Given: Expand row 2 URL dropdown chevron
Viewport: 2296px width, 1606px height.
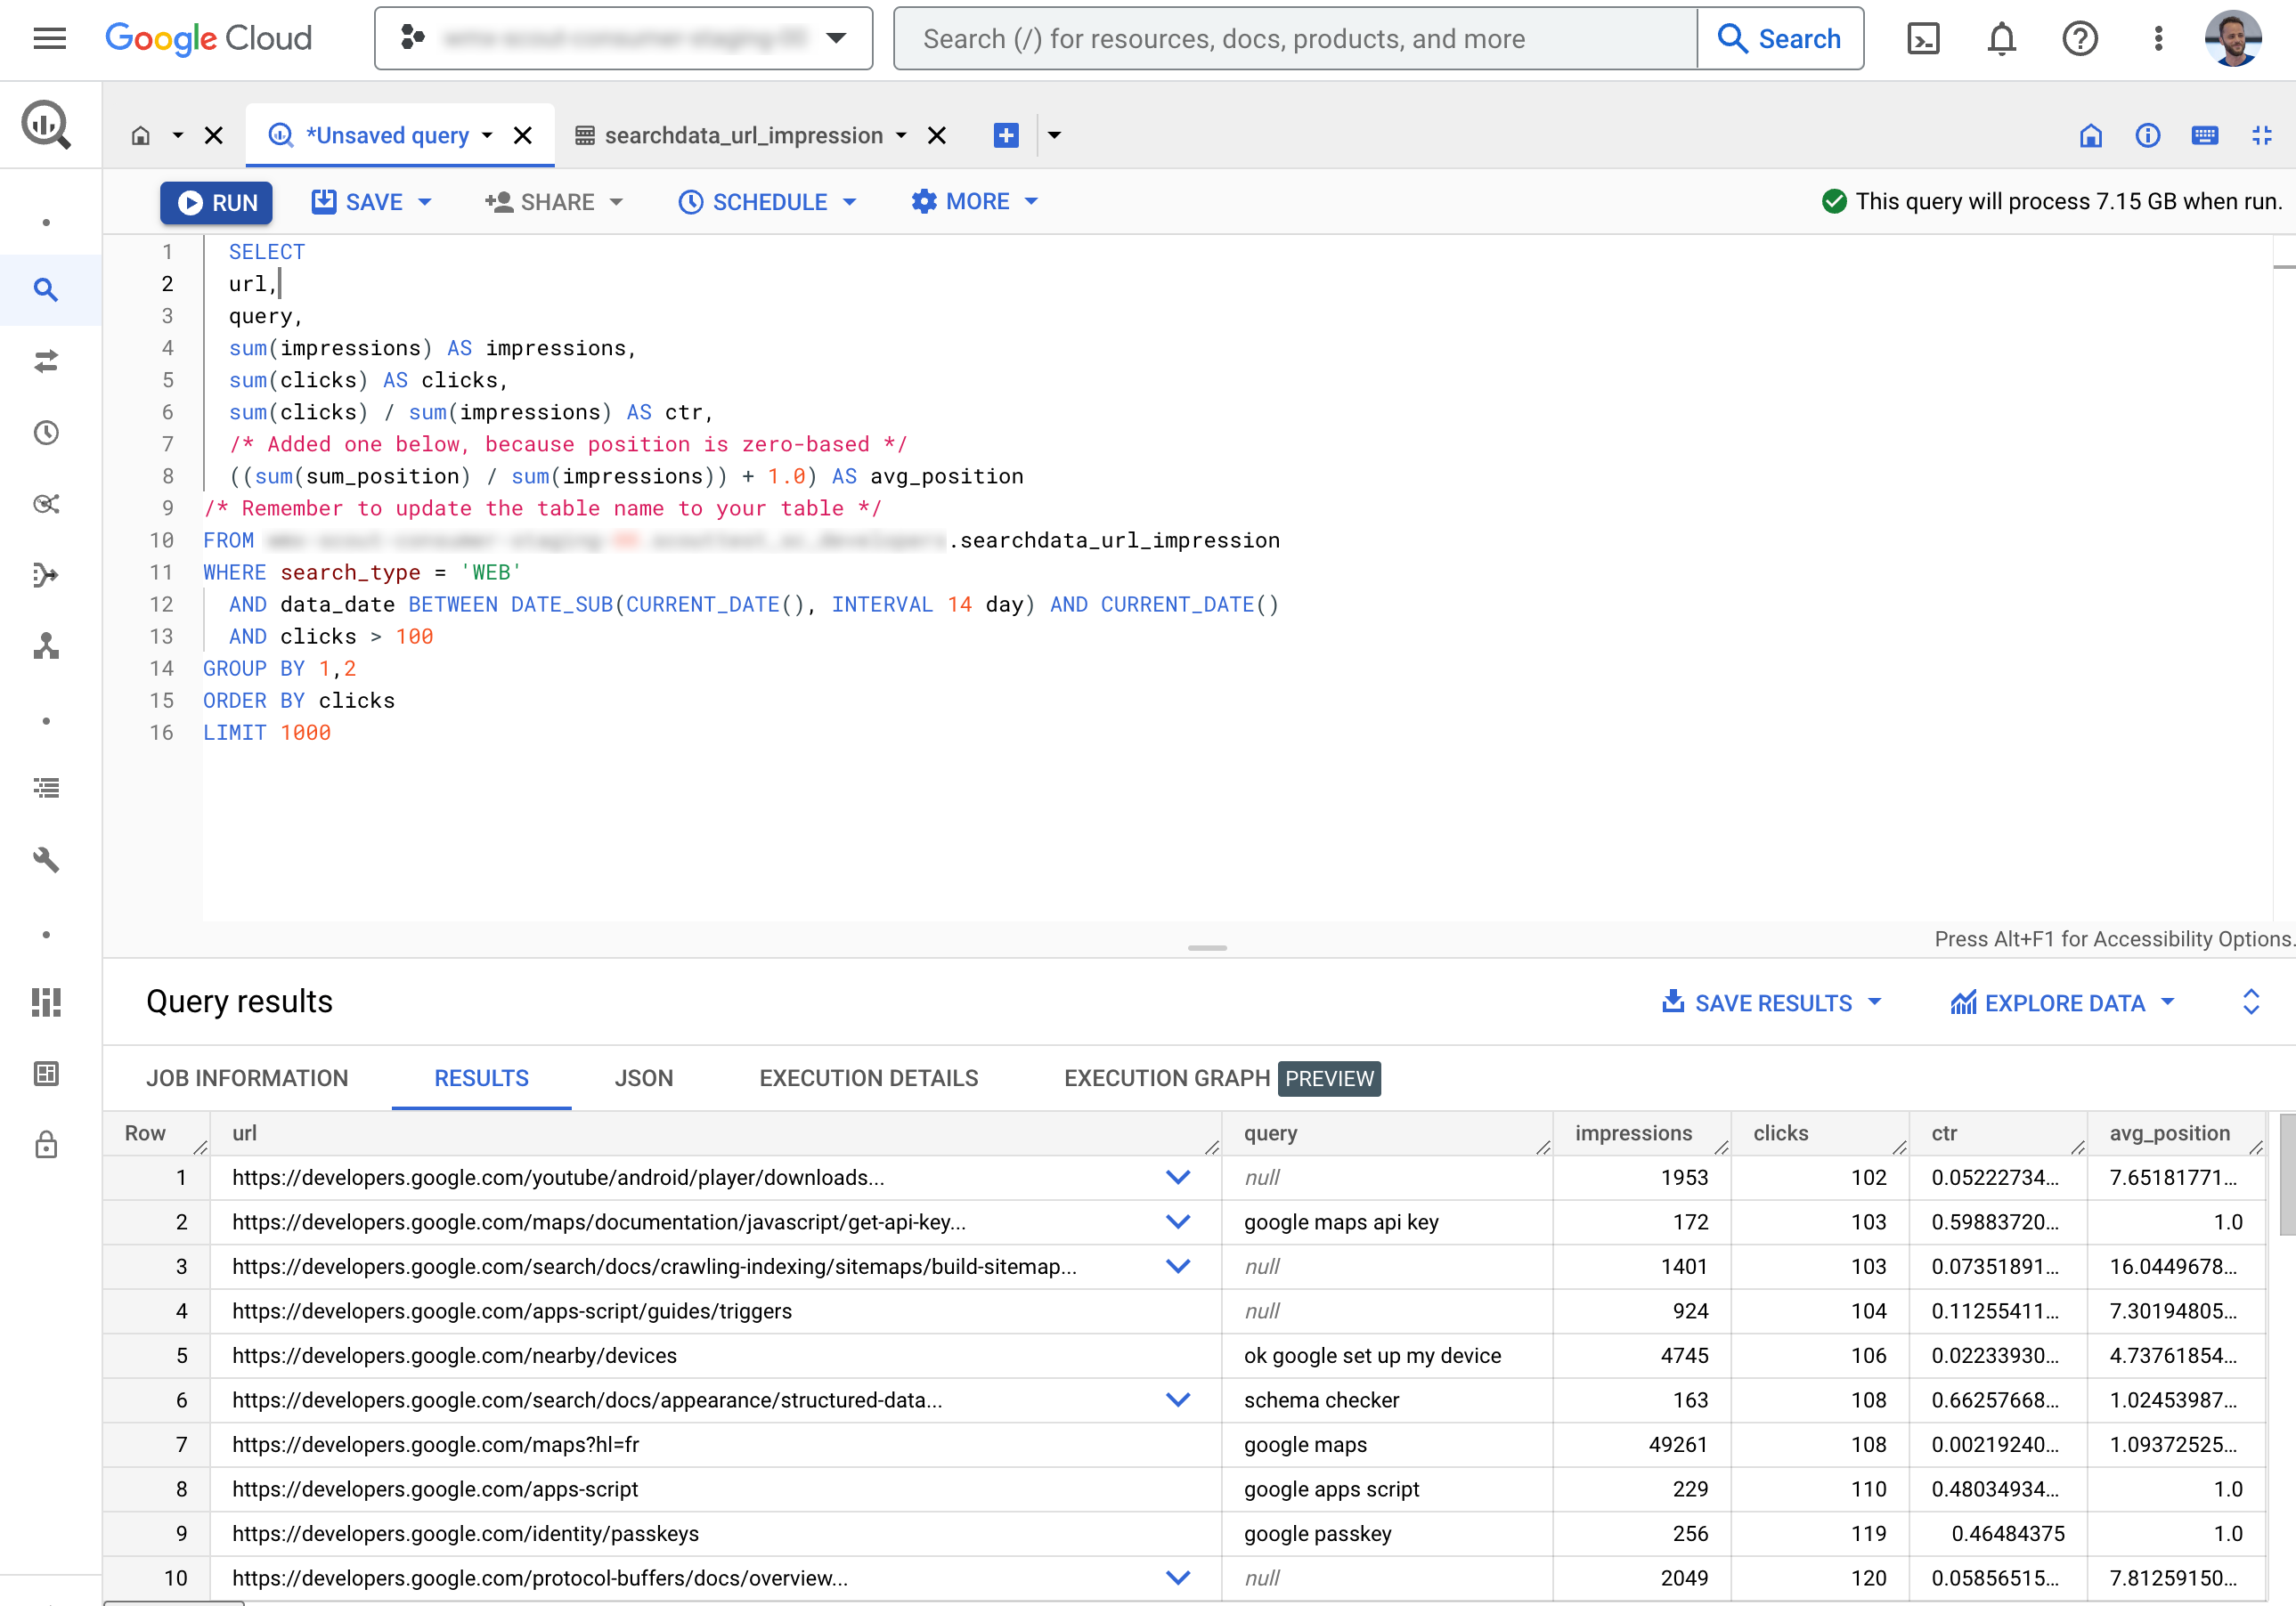Looking at the screenshot, I should click(x=1177, y=1222).
